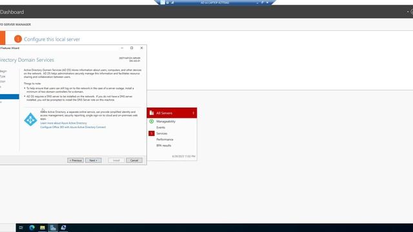The height and width of the screenshot is (232, 413).
Task: Click the remote session connection bar title
Action: 215,3
